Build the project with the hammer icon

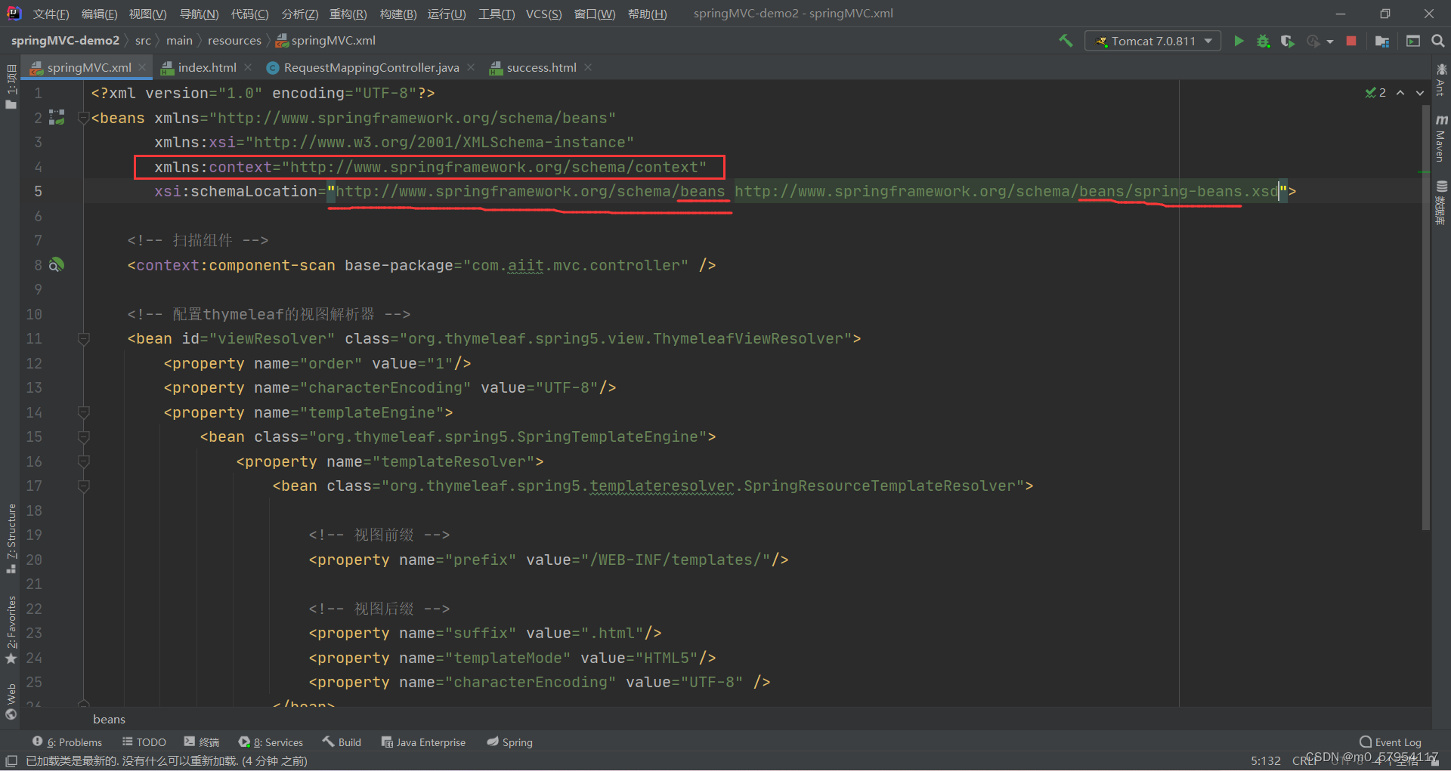point(1066,40)
